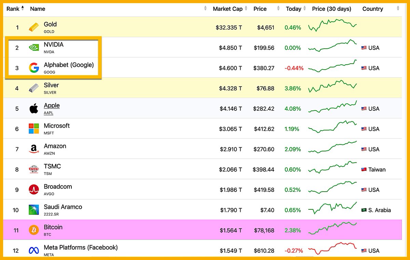The height and width of the screenshot is (260, 410).
Task: Open Meta Platforms (Facebook) link
Action: pos(81,247)
